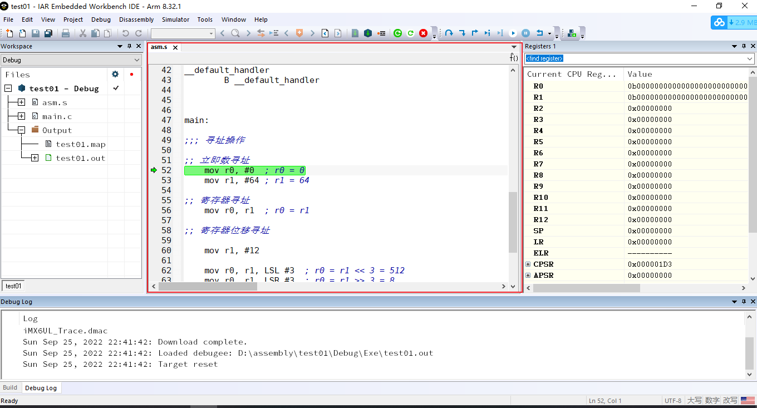Click the Print icon in the toolbar
The width and height of the screenshot is (757, 408).
click(66, 33)
